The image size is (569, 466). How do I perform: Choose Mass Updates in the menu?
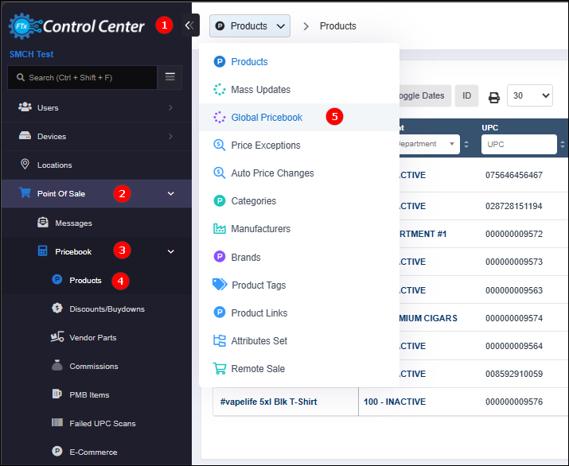point(260,90)
